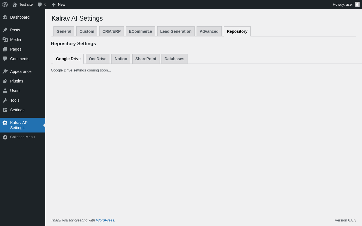Screen dimensions: 362x226
Task: Open the Databases sub-tab
Action: [x=174, y=59]
